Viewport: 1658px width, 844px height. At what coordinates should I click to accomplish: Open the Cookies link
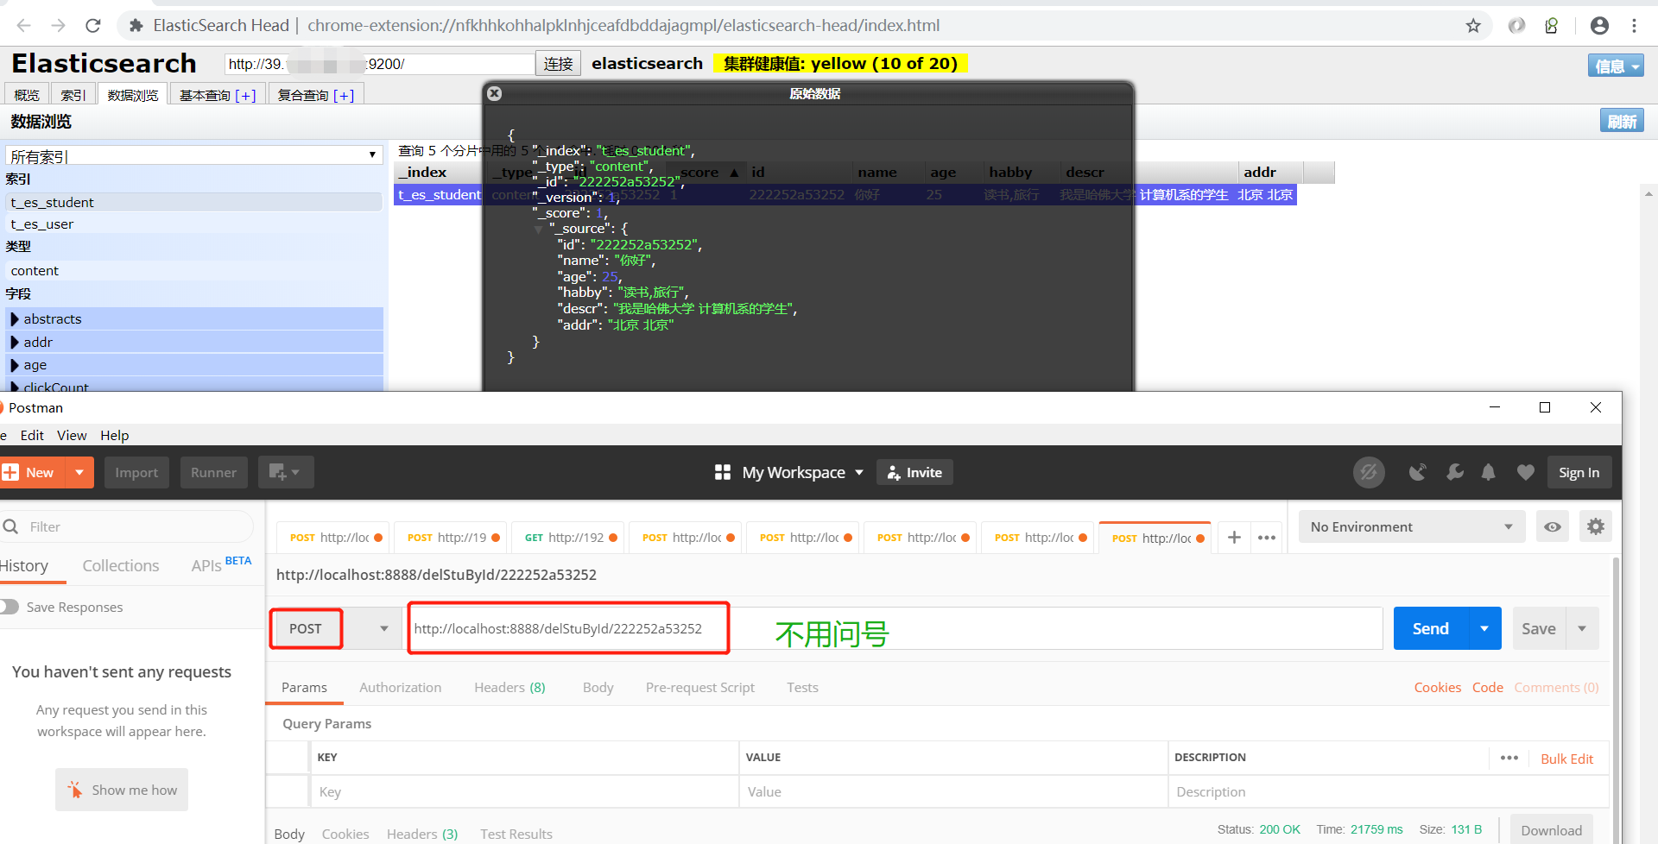coord(1437,687)
